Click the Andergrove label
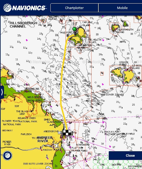 pos(51,132)
